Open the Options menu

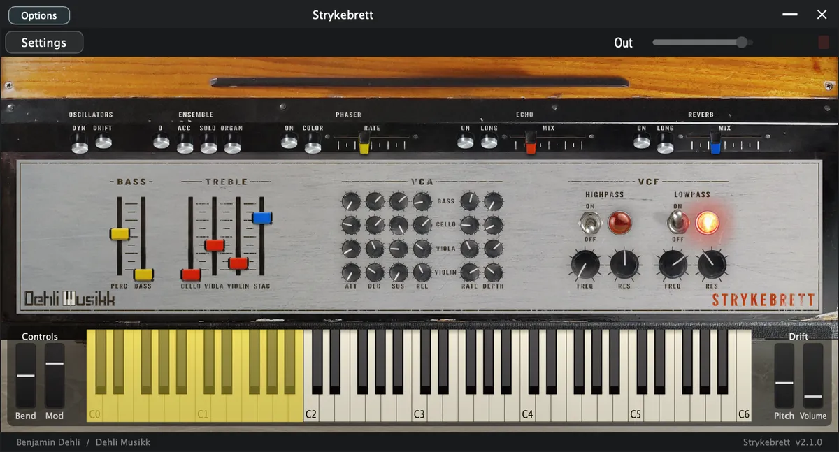pos(39,15)
